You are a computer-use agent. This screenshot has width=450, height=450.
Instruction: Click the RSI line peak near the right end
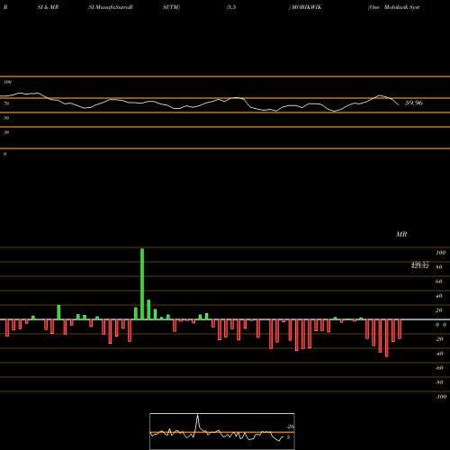[x=380, y=95]
